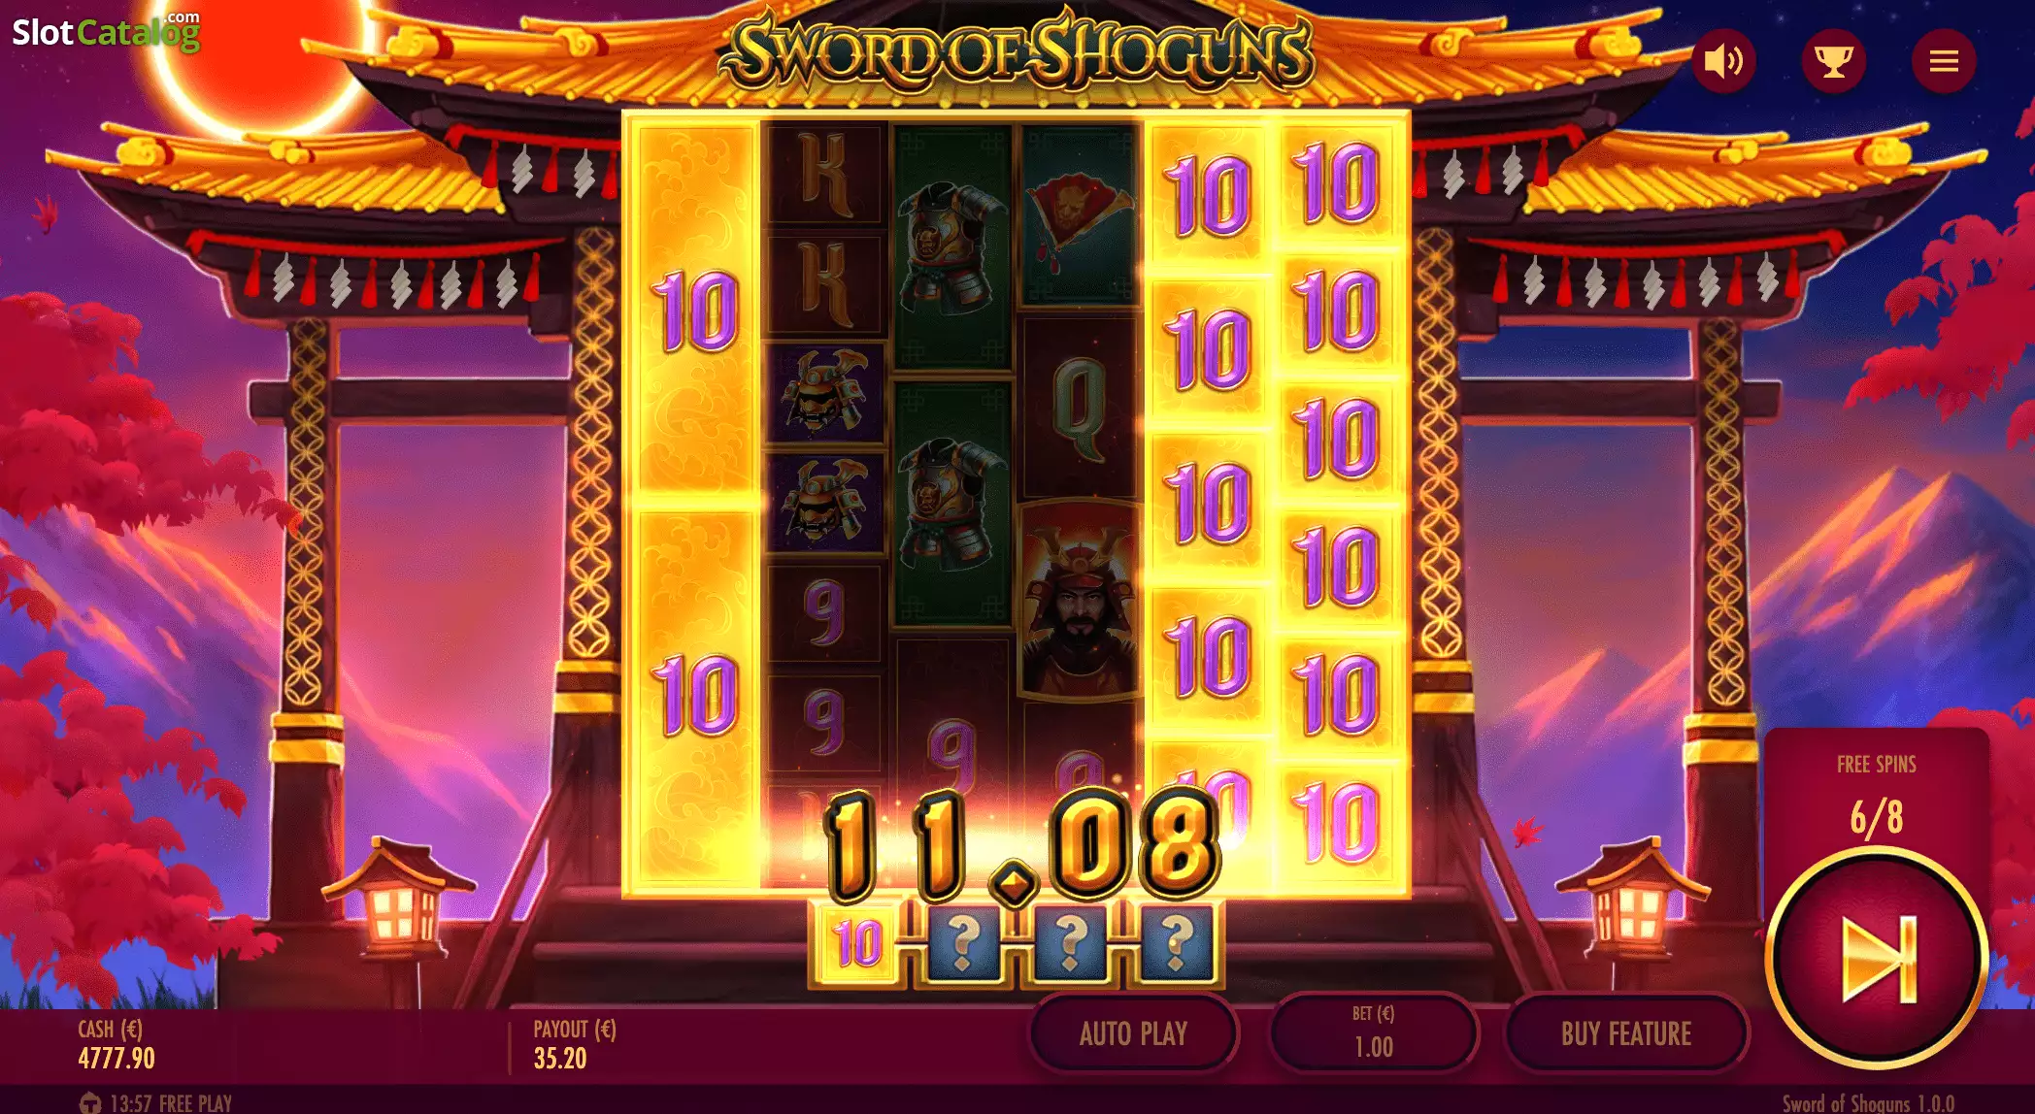Open the Buy Feature dialog

pyautogui.click(x=1626, y=1033)
